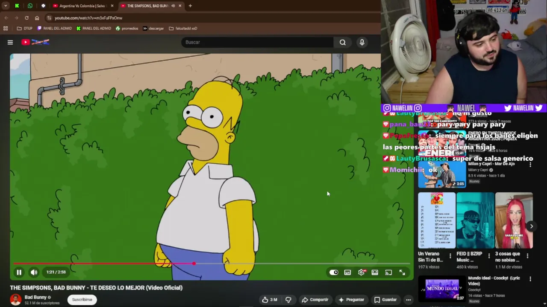This screenshot has width=547, height=307.
Task: Like the video (3 M)
Action: coord(269,300)
